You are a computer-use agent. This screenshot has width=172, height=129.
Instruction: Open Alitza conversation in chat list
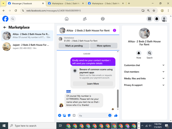[27, 36]
